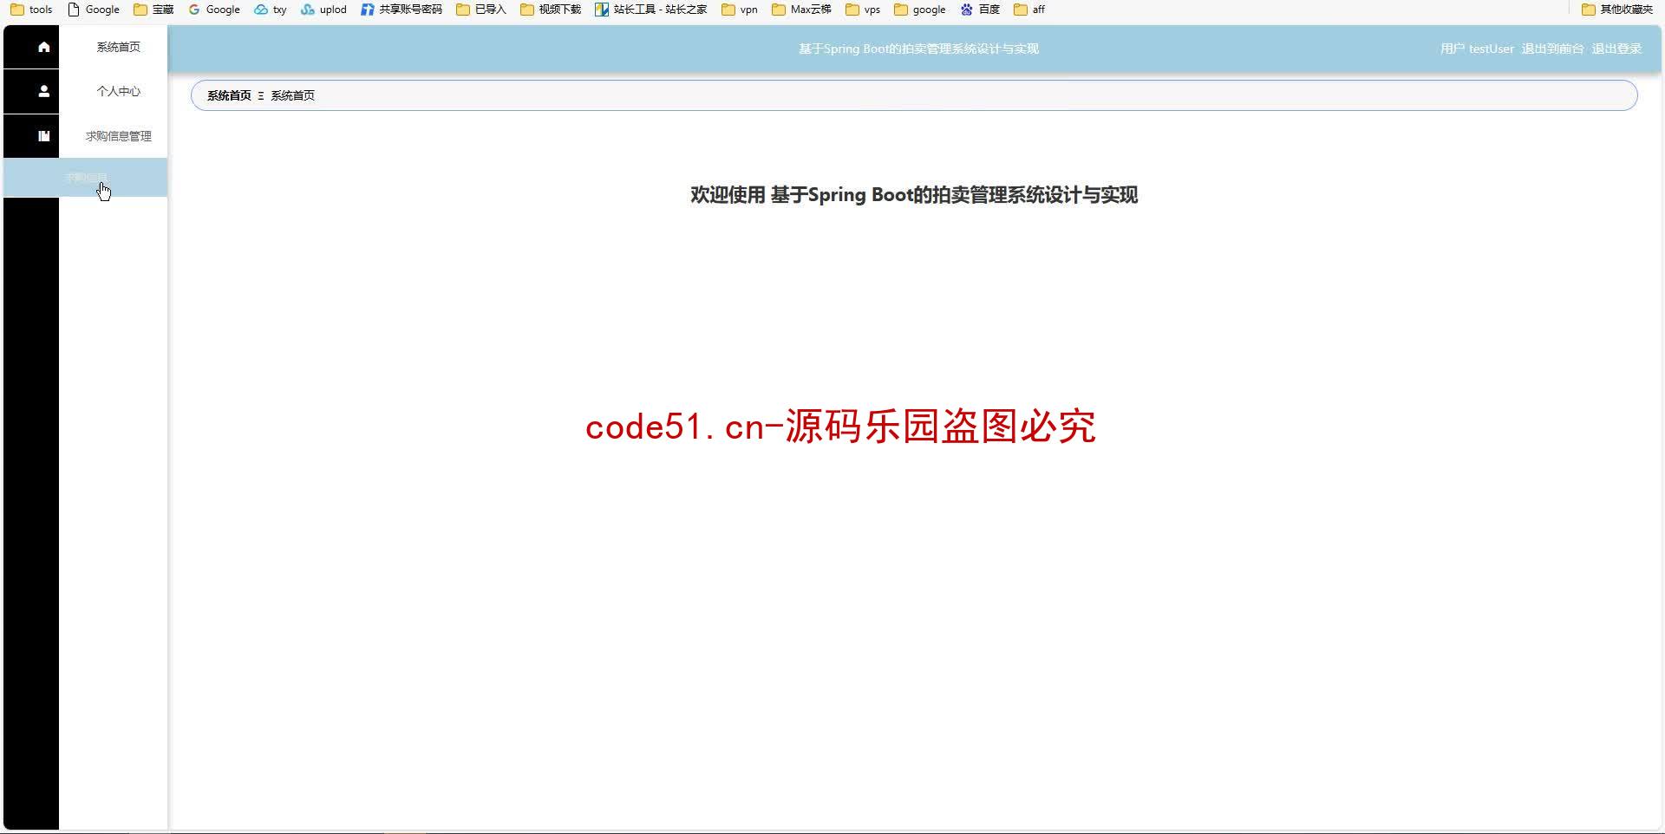Select the user profile icon in sidebar
Viewport: 1665px width, 834px height.
43,91
